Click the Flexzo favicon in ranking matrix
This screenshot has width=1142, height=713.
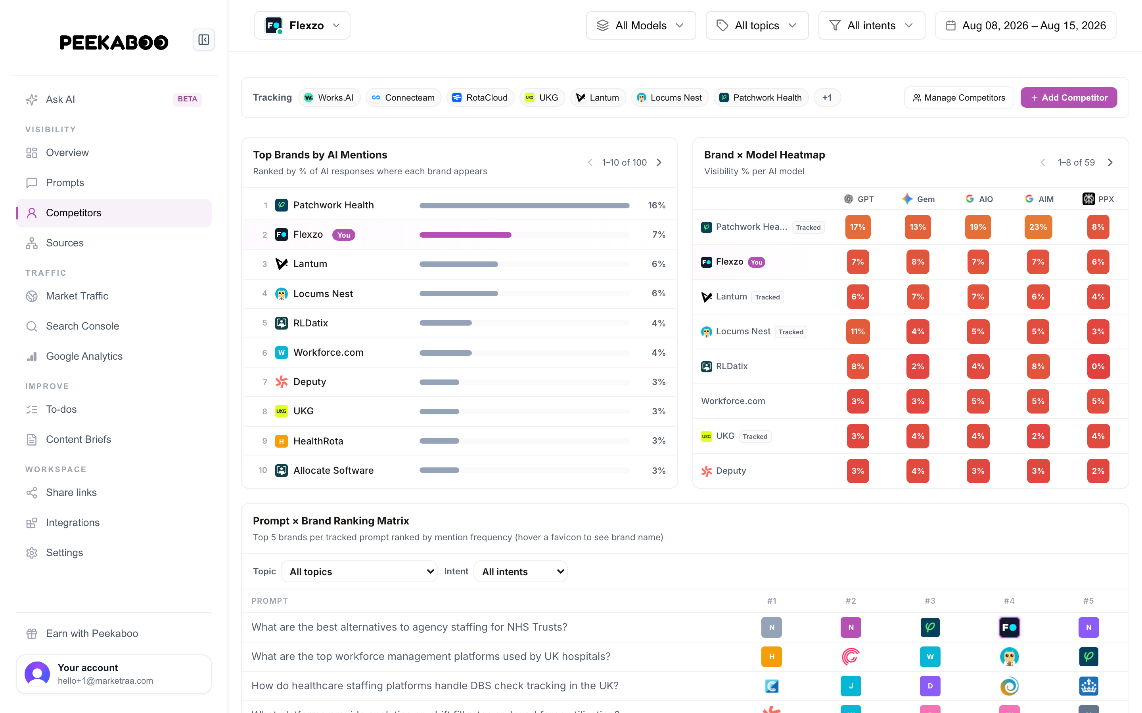pos(1009,627)
